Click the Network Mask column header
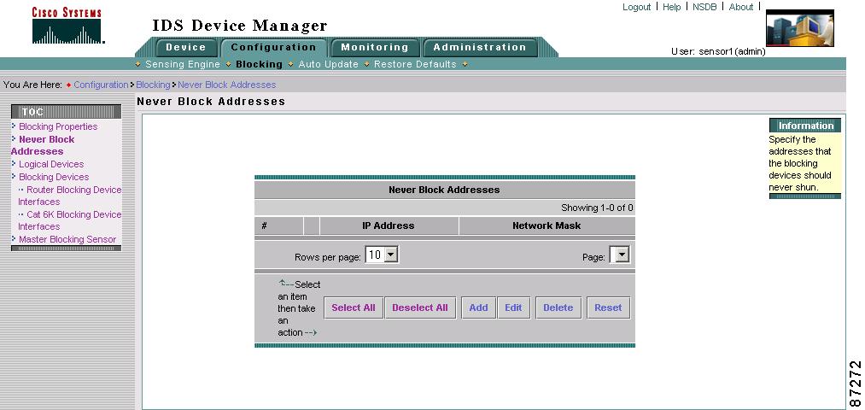Image resolution: width=865 pixels, height=410 pixels. point(546,225)
